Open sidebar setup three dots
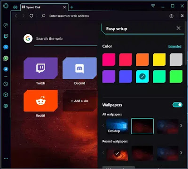The height and width of the screenshot is (169, 188). pos(6,159)
